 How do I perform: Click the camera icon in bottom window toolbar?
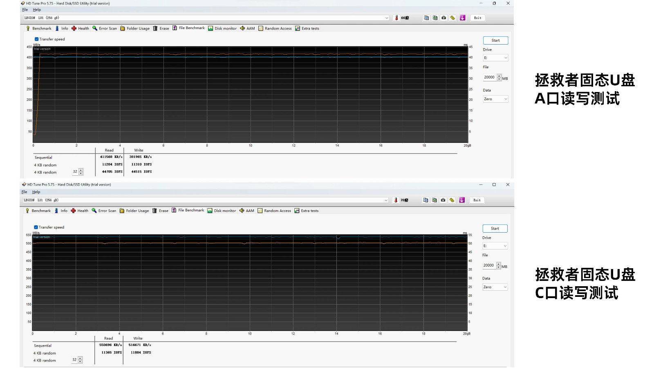point(443,200)
